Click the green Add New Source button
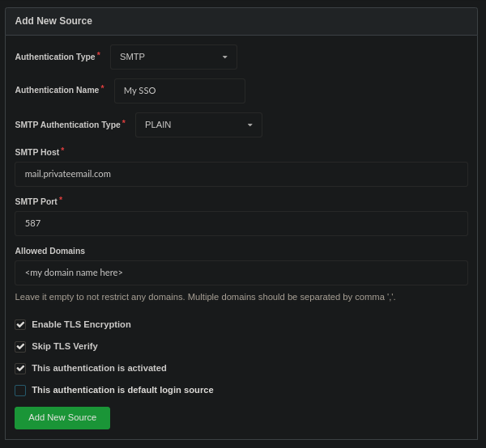This screenshot has width=486, height=448. (x=62, y=418)
